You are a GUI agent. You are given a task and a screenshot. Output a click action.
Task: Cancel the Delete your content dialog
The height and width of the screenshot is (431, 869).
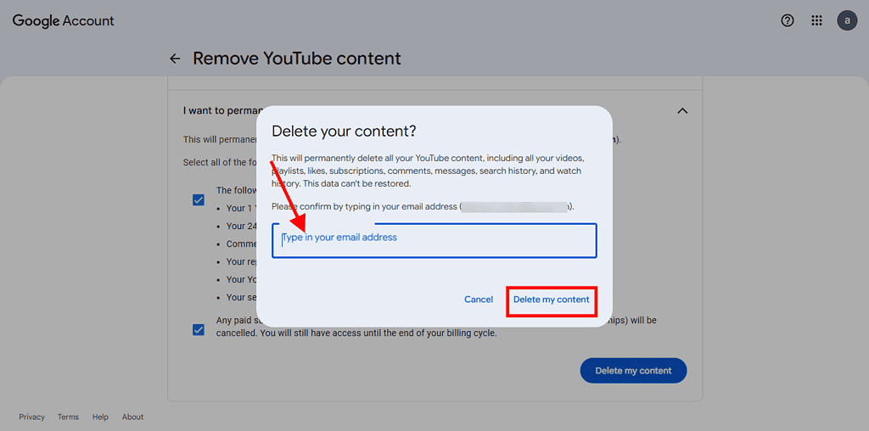coord(479,299)
